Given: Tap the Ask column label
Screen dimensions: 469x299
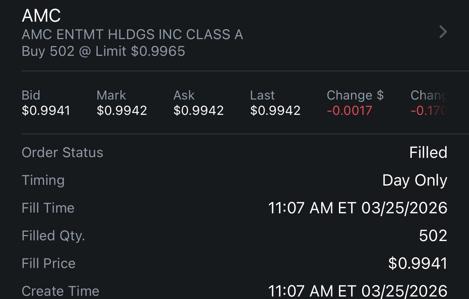Looking at the screenshot, I should click(184, 95).
